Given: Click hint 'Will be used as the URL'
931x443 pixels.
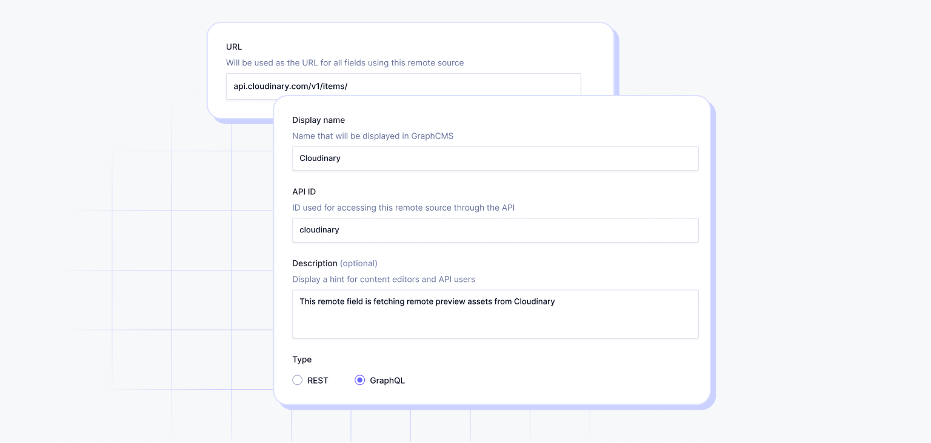Looking at the screenshot, I should click(x=345, y=63).
